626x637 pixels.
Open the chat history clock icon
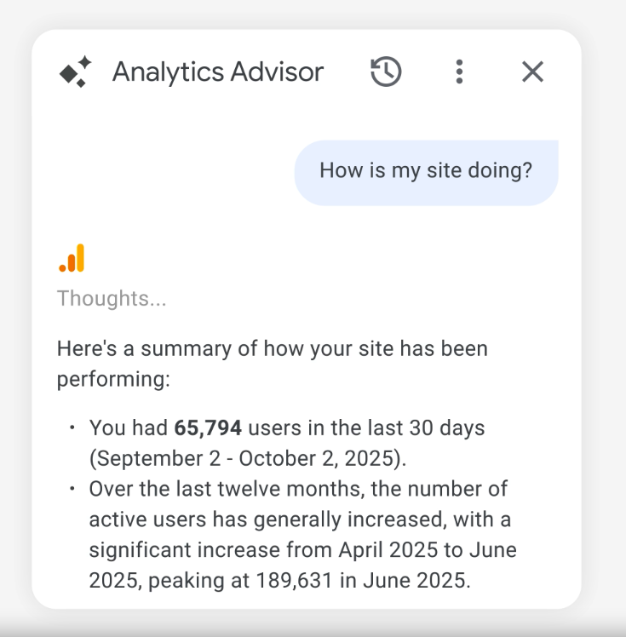point(386,72)
